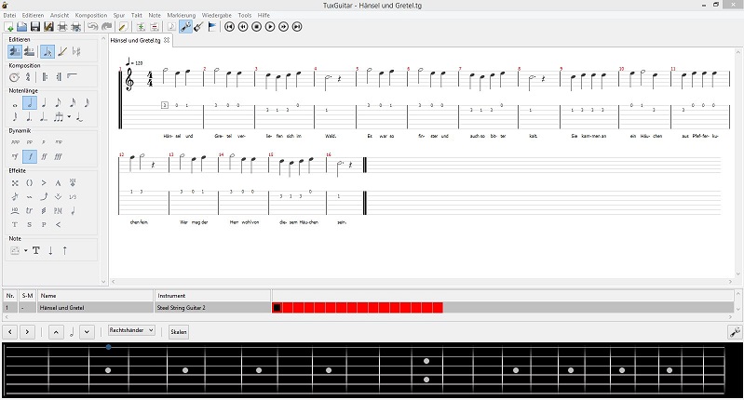744x400 pixels.
Task: Collapse the edit panel with the top chevron
Action: 103,39
